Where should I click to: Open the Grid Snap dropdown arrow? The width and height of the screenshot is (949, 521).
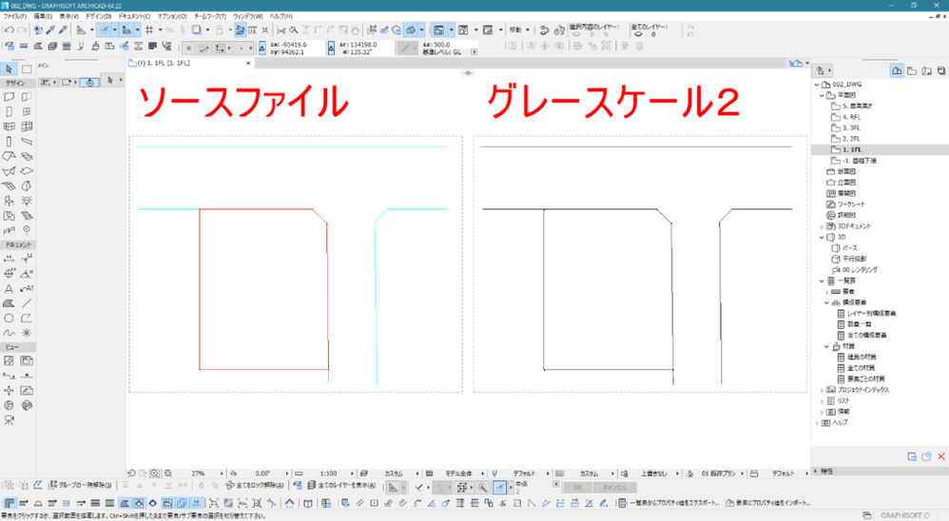click(x=160, y=29)
